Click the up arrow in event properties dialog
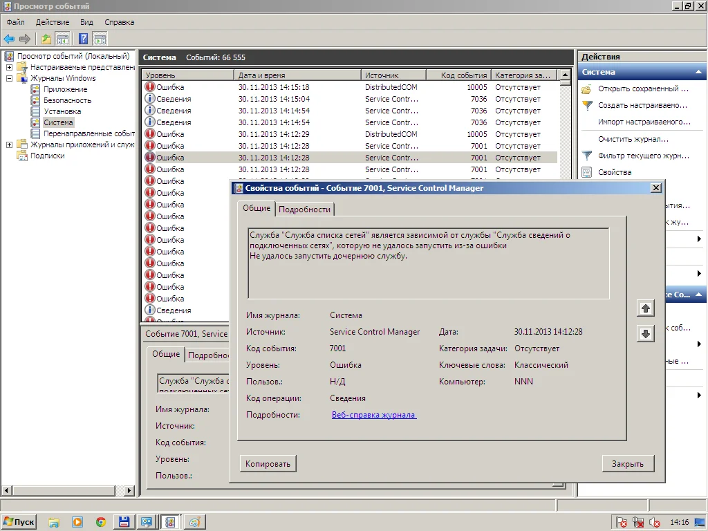 tap(645, 308)
